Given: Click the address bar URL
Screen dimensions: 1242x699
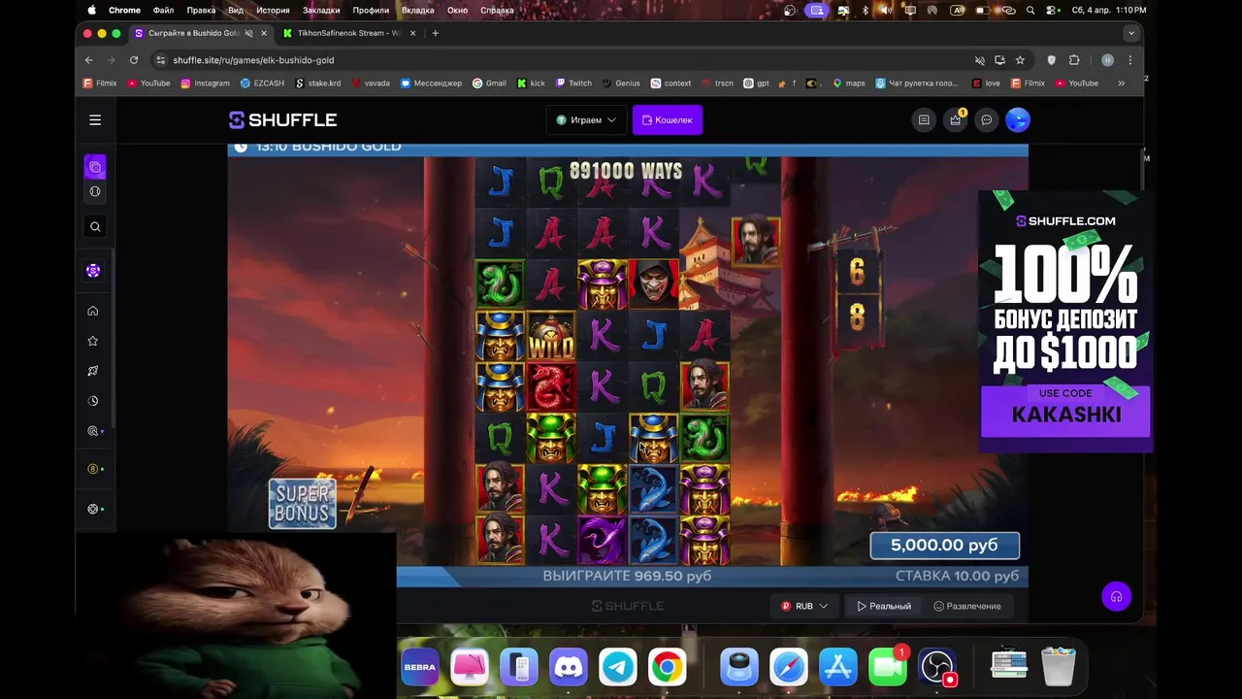Looking at the screenshot, I should 253,60.
